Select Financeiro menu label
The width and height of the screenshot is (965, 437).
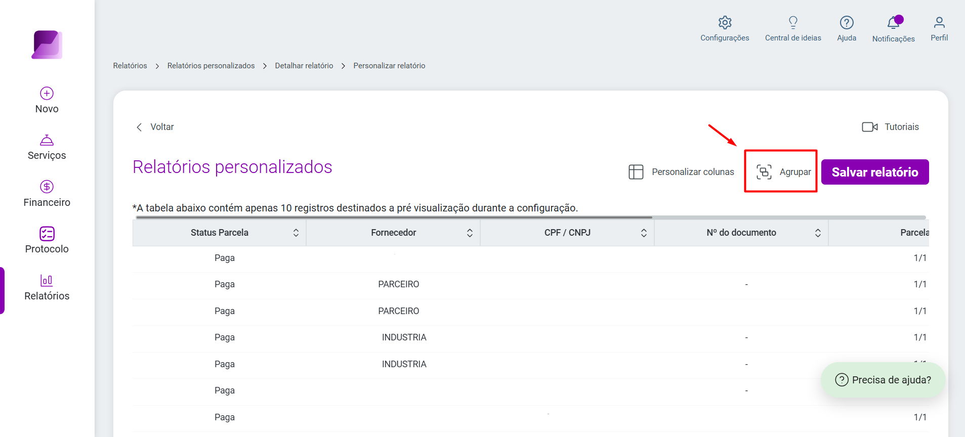(x=47, y=202)
